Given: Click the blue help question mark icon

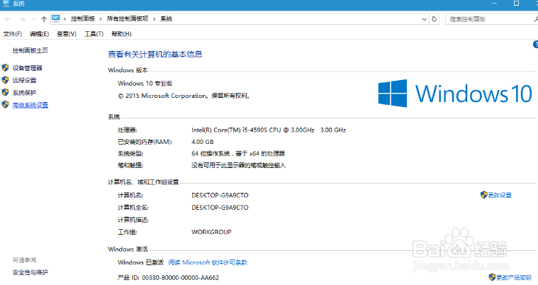Looking at the screenshot, I should [x=536, y=44].
